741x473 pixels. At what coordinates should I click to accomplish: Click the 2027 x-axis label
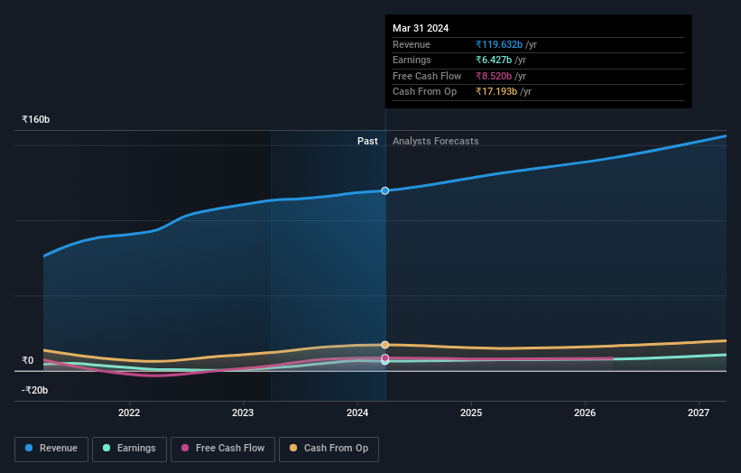[x=699, y=413]
